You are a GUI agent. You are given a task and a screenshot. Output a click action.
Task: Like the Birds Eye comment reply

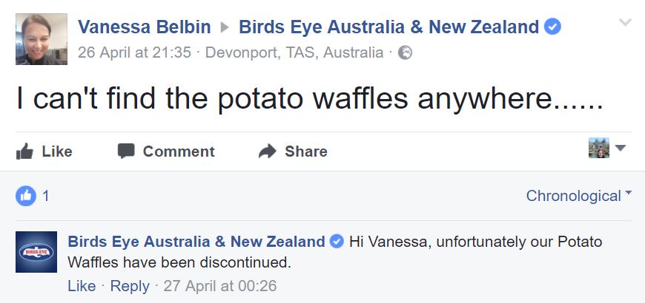pyautogui.click(x=82, y=286)
